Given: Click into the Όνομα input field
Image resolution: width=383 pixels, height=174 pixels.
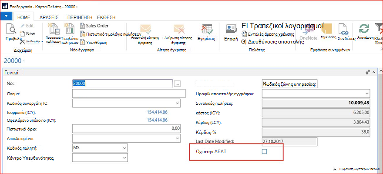Looking at the screenshot, I should [129, 94].
